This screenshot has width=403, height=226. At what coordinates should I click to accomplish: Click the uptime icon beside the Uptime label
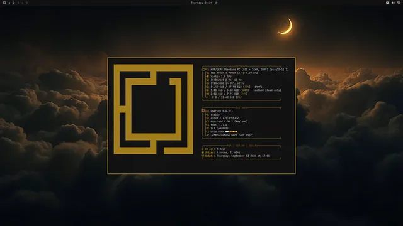click(203, 153)
